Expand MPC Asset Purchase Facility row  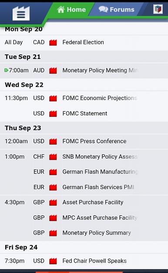coord(100,218)
